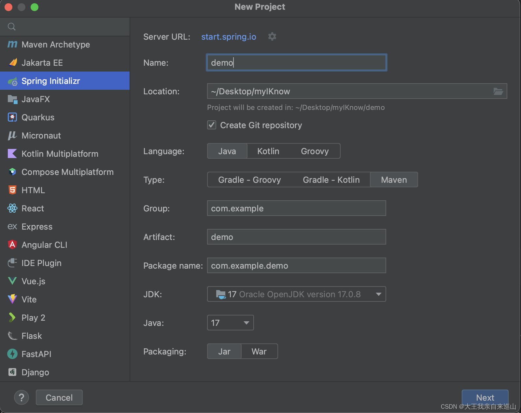Click the FastAPI bolt icon
Screen dimensions: 521x413
tap(12, 354)
